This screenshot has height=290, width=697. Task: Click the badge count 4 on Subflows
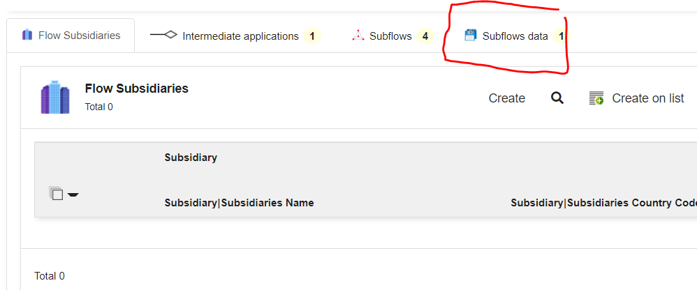(425, 36)
